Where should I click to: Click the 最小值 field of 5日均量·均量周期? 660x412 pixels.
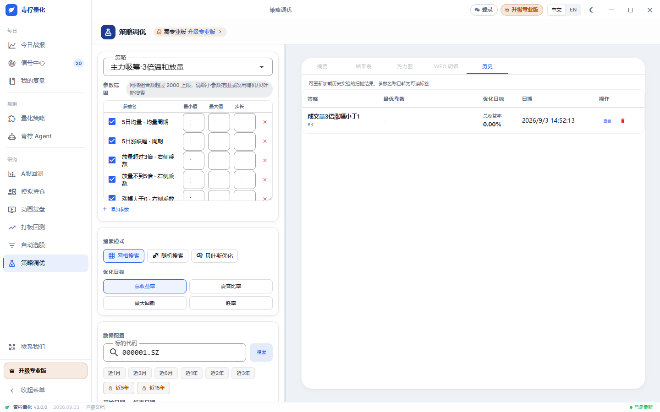point(193,122)
